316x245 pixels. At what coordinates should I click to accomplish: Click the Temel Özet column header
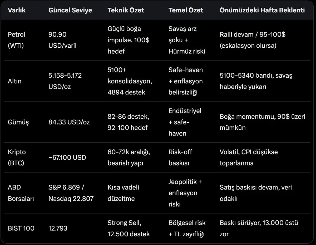point(186,10)
